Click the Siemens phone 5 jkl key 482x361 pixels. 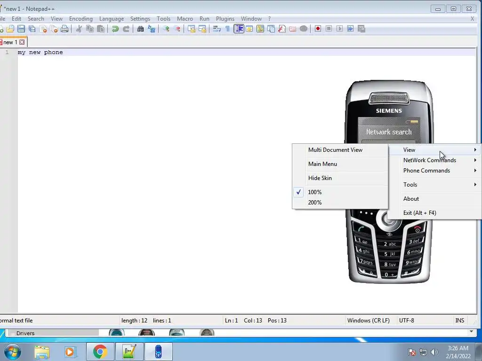(x=389, y=254)
